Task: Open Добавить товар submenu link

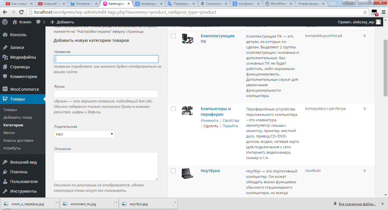Action: [18, 118]
